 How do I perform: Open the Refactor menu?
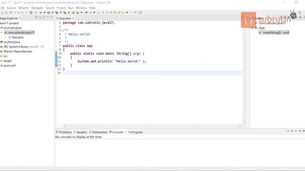point(23,8)
